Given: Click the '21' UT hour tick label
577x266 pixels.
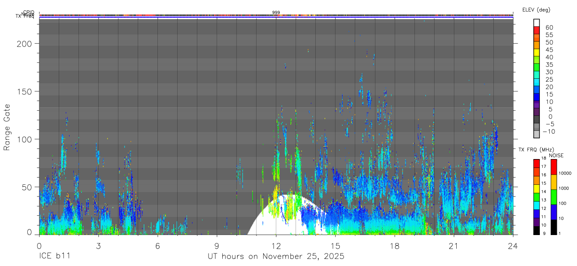Looking at the screenshot, I should [454, 245].
